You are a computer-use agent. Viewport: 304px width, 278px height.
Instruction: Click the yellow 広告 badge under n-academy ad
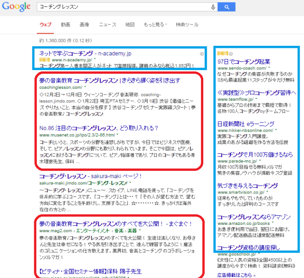45,60
